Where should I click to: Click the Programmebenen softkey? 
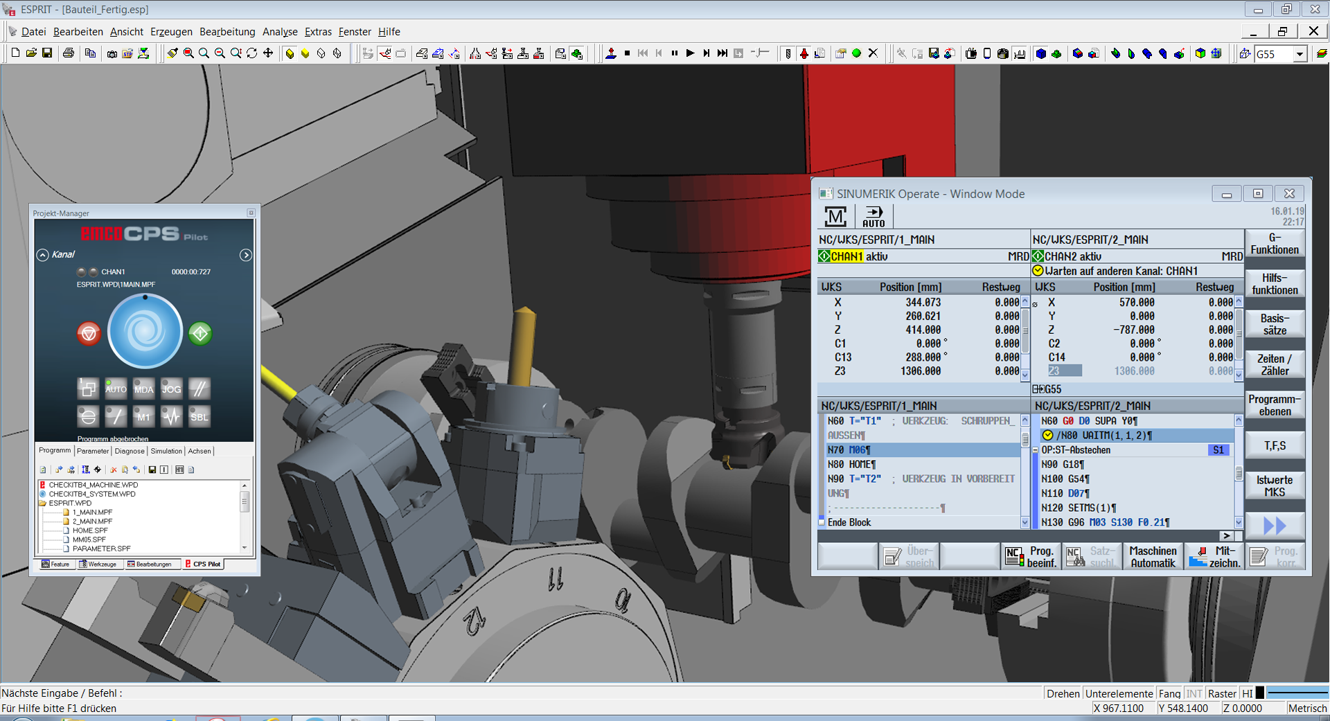(1275, 405)
